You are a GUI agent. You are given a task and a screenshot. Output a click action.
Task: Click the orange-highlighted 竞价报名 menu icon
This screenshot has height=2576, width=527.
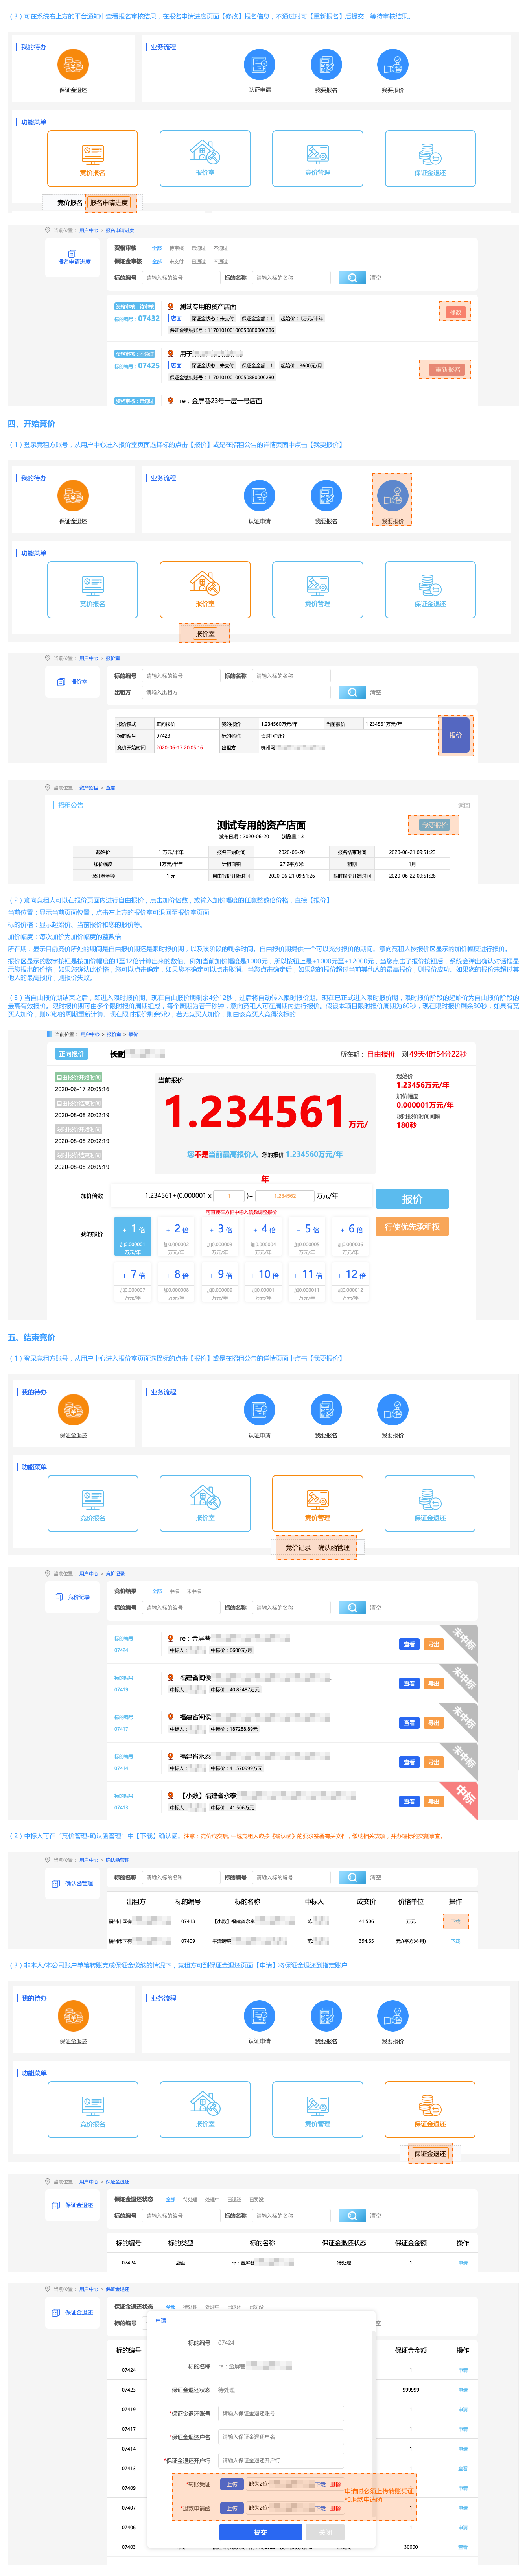point(92,157)
